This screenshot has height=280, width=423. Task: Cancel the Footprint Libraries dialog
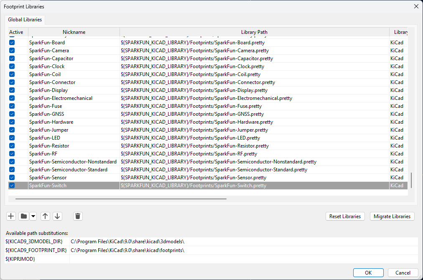(403, 273)
